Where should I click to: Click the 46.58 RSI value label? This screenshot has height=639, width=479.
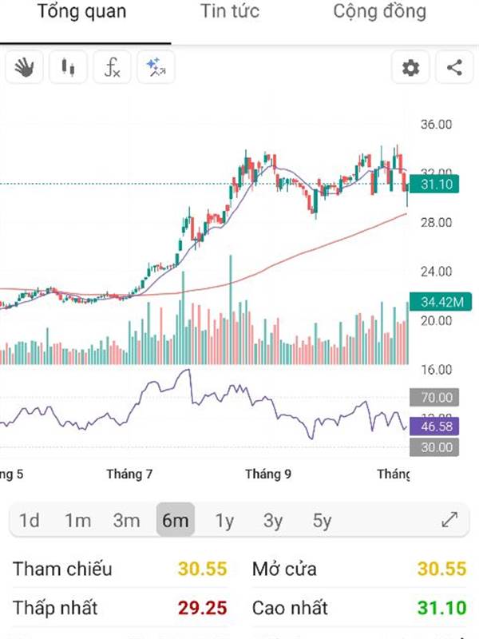tap(436, 427)
